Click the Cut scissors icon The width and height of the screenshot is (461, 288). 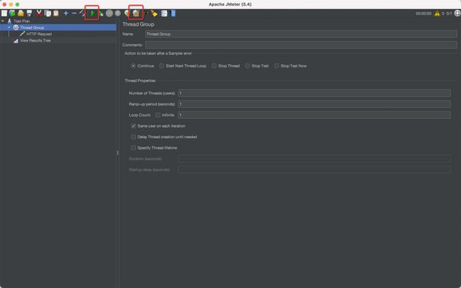click(39, 13)
